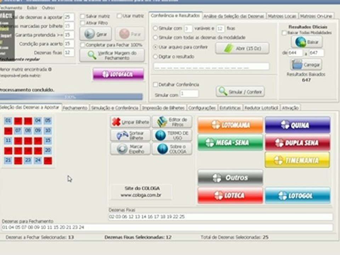
Task: Open the Exibir menu
Action: point(32,8)
